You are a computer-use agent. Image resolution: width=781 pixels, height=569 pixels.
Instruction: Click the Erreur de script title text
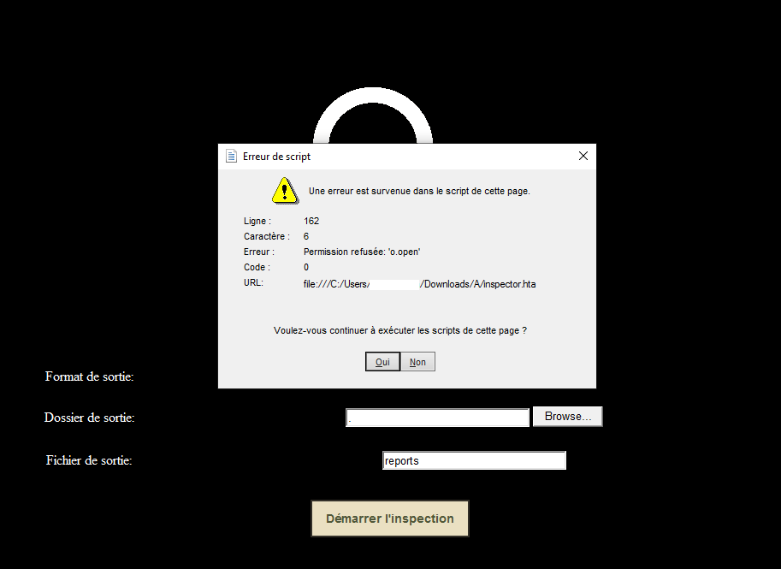point(276,157)
